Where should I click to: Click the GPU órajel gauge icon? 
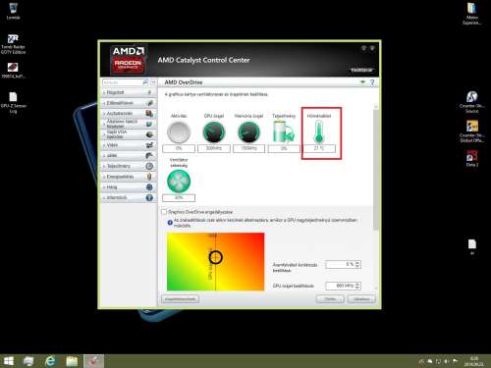[214, 132]
